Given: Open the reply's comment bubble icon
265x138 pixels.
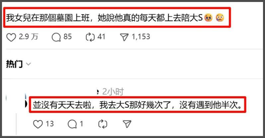Looking at the screenshot, I should click(72, 124).
